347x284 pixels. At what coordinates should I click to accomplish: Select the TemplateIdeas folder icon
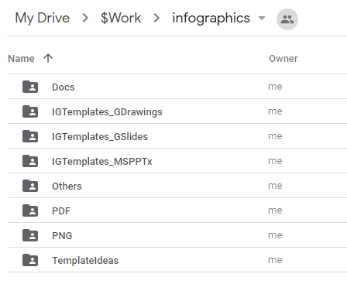pyautogui.click(x=30, y=260)
